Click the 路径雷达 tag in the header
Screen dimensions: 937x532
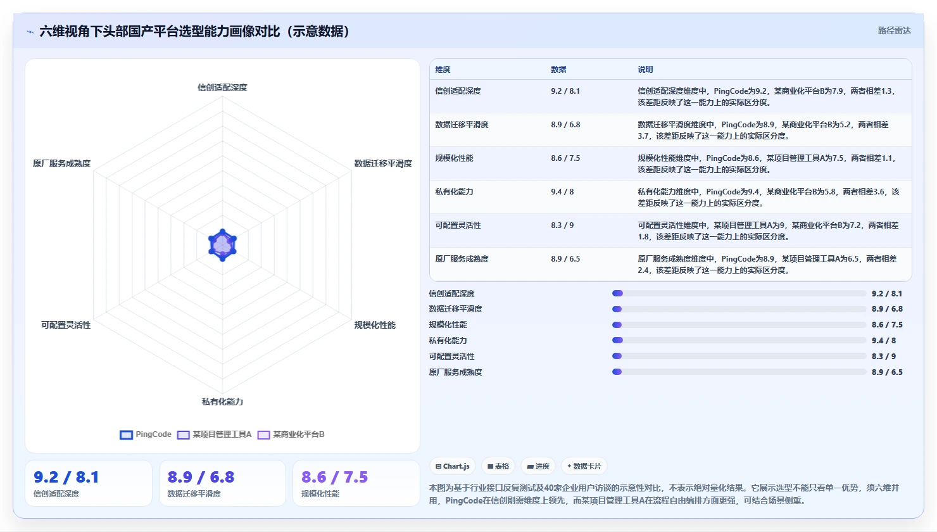(x=894, y=30)
